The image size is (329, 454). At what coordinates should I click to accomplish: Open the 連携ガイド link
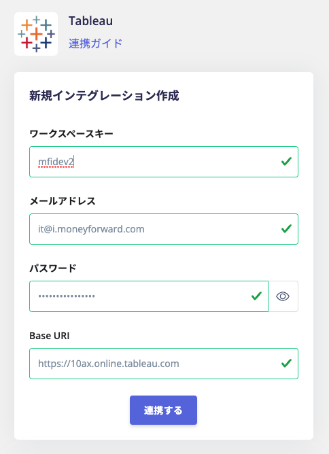click(95, 43)
